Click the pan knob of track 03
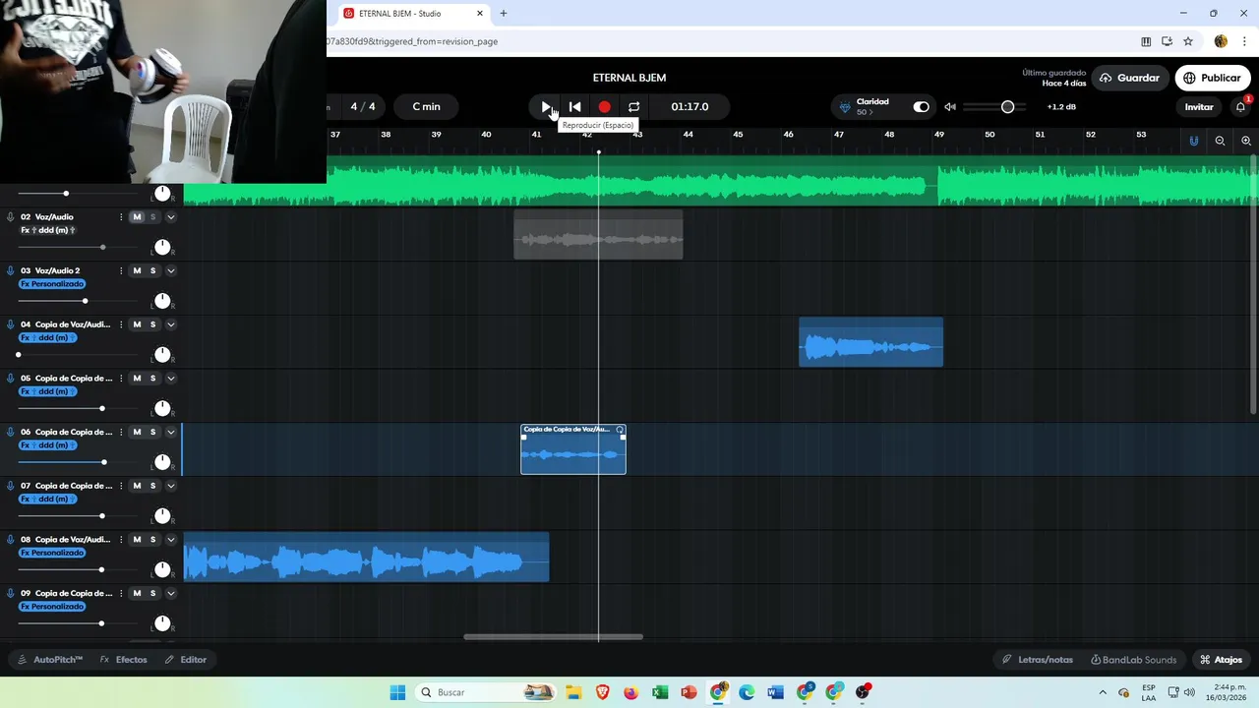 coord(162,301)
